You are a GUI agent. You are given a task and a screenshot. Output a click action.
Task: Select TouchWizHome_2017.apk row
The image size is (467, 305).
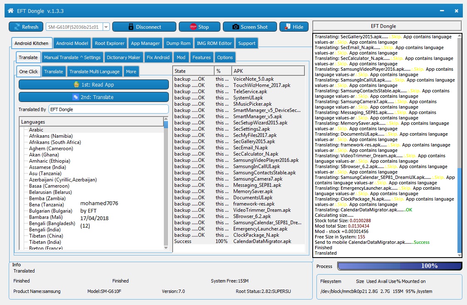[x=239, y=85]
